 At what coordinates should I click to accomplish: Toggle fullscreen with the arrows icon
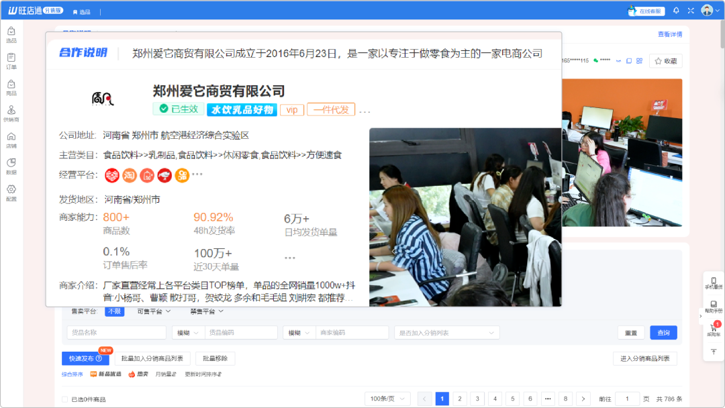tap(691, 10)
